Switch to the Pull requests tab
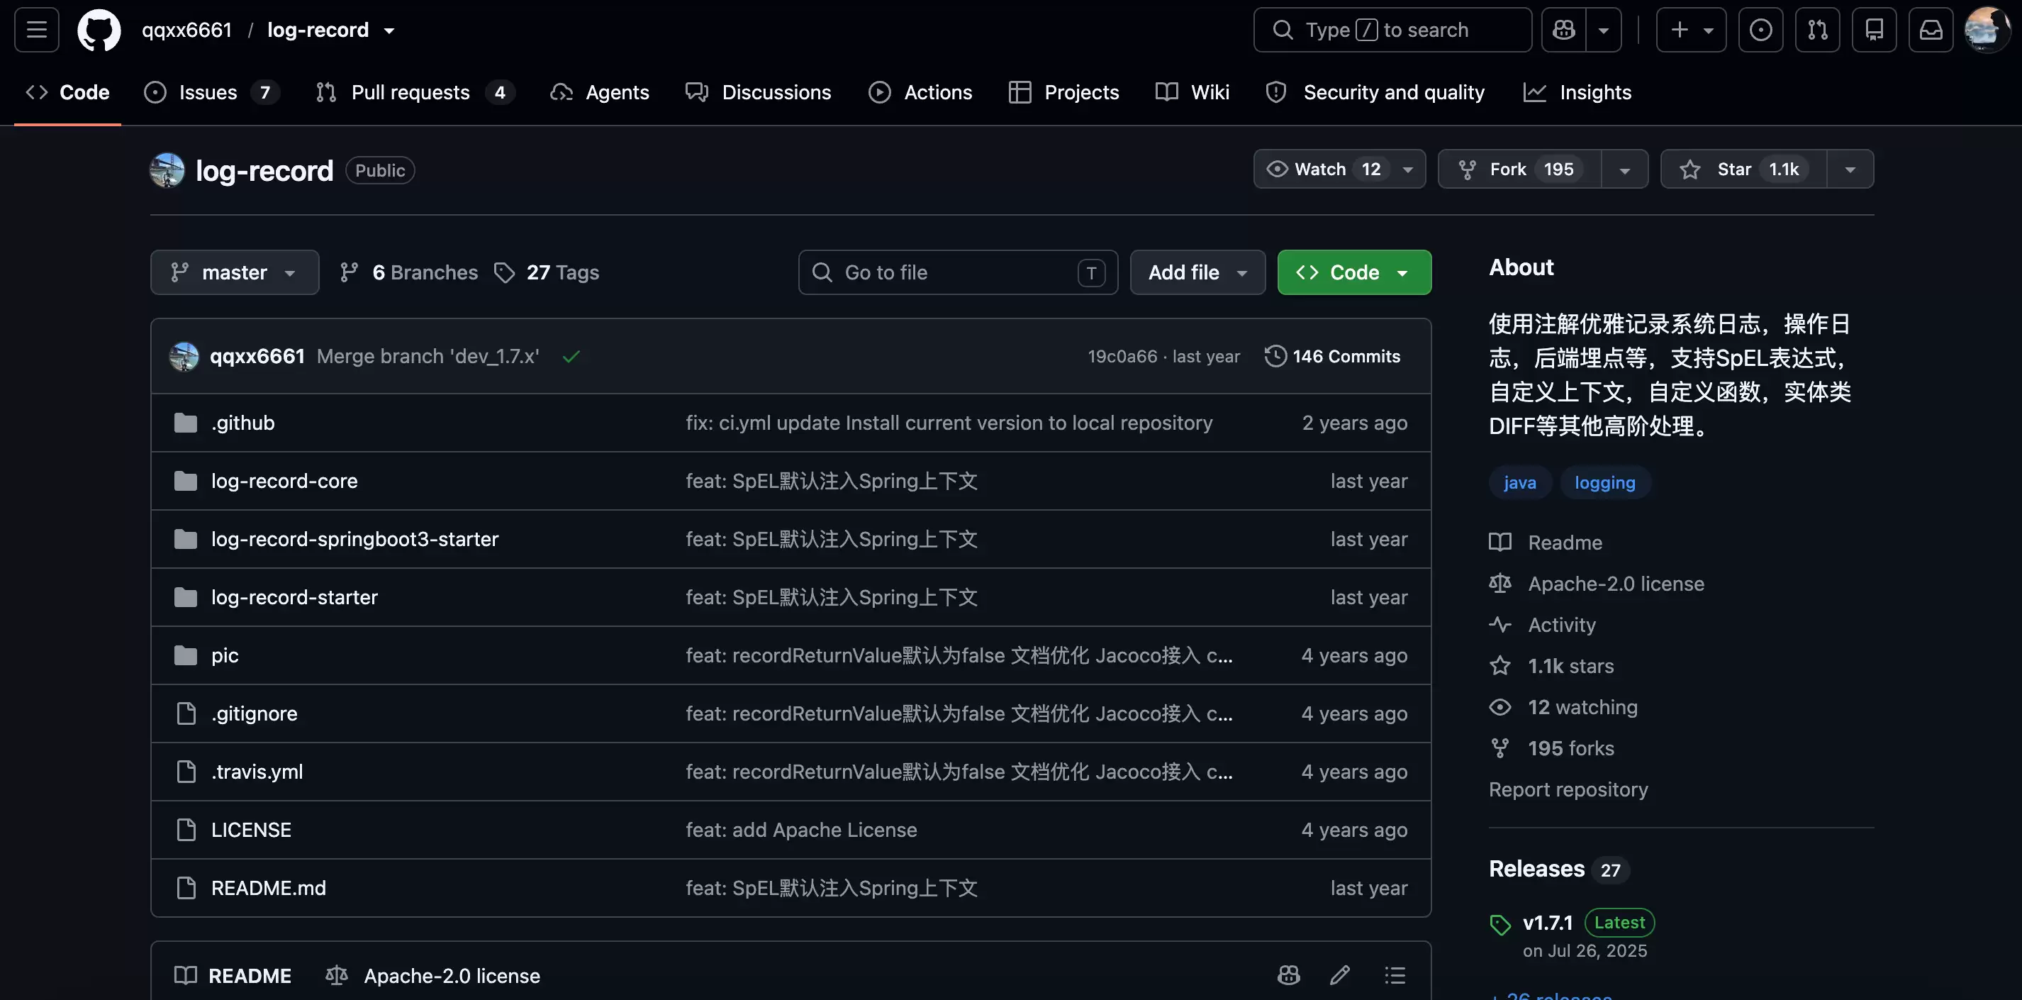The image size is (2022, 1000). 415,93
